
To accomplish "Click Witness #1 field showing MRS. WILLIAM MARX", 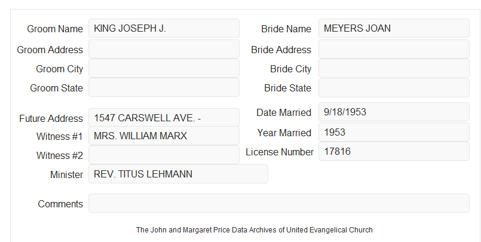I will pos(164,136).
